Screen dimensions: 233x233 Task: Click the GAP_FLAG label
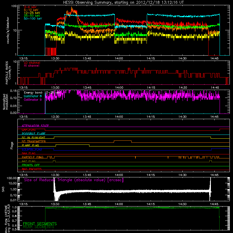(x=29, y=130)
